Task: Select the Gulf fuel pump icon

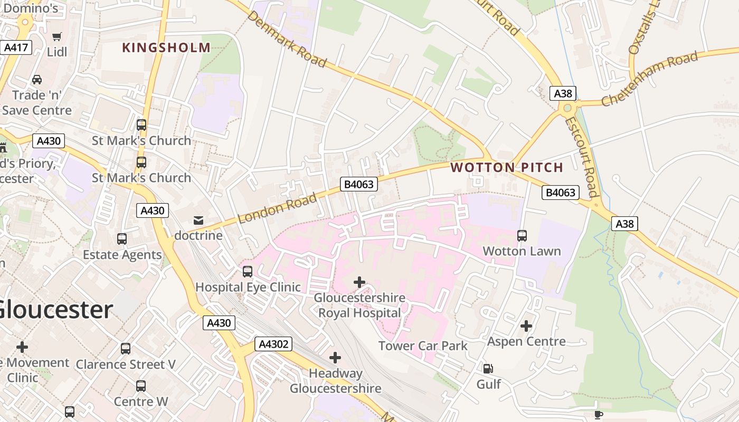Action: 488,368
